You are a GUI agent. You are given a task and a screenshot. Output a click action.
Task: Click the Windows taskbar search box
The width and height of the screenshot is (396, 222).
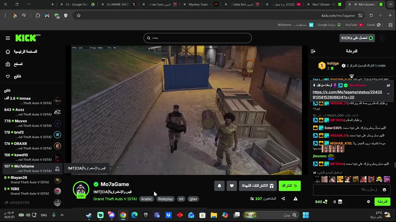point(271,215)
